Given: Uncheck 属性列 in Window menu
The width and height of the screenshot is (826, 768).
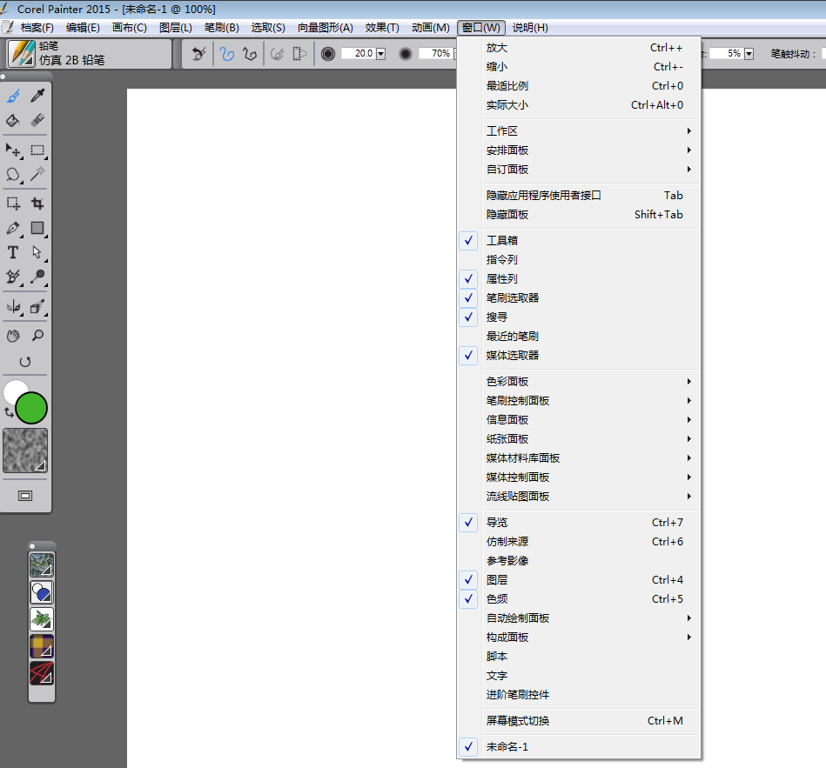Looking at the screenshot, I should pyautogui.click(x=579, y=278).
